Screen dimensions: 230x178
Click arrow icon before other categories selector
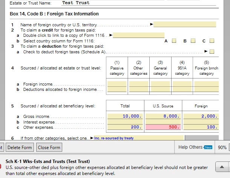click(x=92, y=138)
